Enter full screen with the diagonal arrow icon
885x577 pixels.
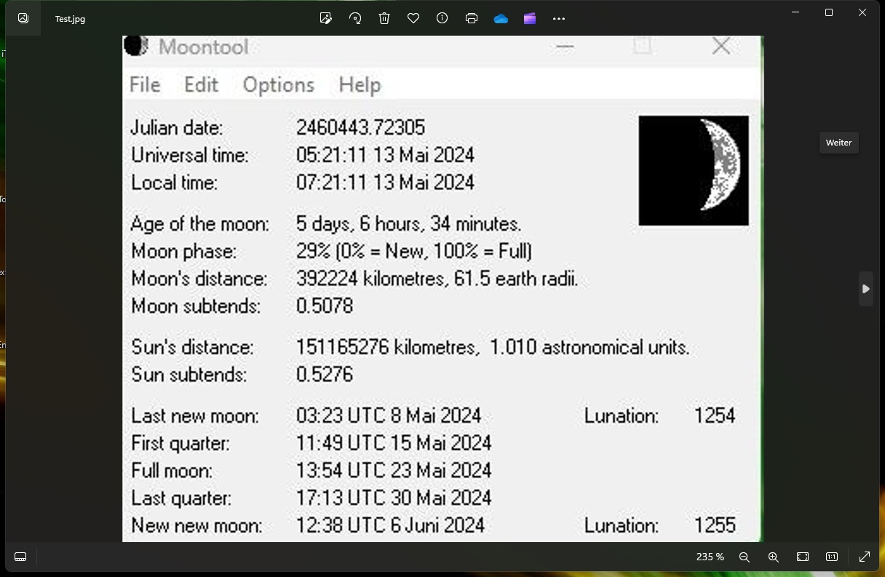click(x=865, y=557)
